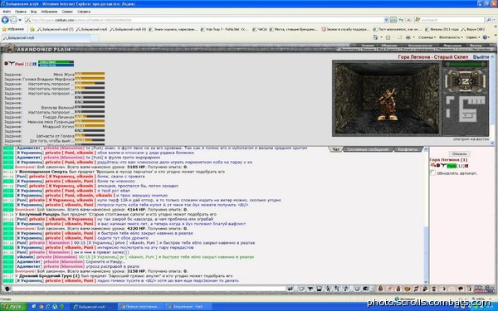Screen dimensions: 498x311
Task: Click the IE Stop loading X icon
Action: (x=408, y=20)
